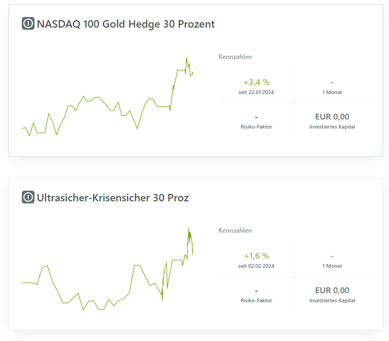Screen dimensions: 389x341
Task: Click the EUR 0,00 amount in the Ultrasicher card
Action: pos(332,291)
